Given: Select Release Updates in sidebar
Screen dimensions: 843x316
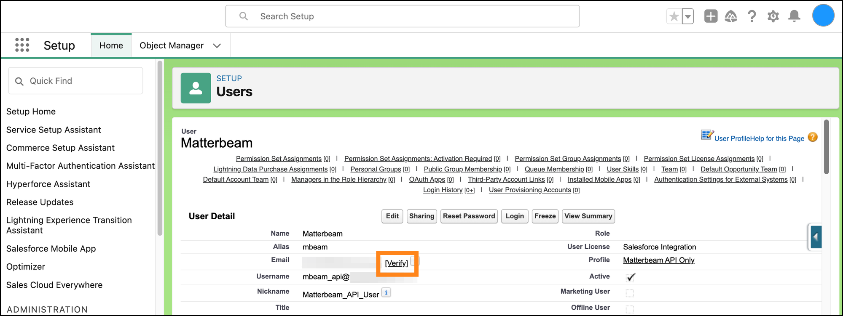Looking at the screenshot, I should (x=40, y=202).
